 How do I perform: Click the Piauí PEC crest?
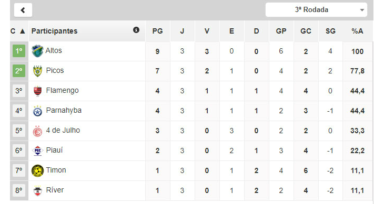click(x=37, y=151)
